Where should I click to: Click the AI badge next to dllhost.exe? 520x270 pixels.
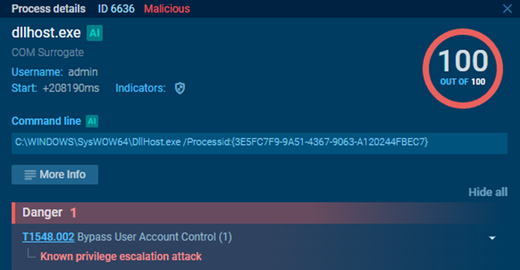pos(94,33)
